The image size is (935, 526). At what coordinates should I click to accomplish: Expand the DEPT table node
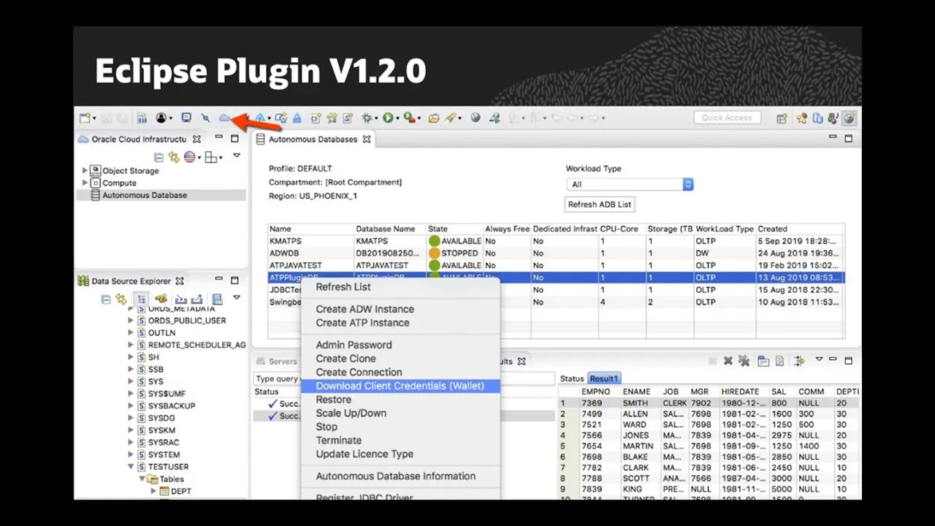tap(153, 491)
